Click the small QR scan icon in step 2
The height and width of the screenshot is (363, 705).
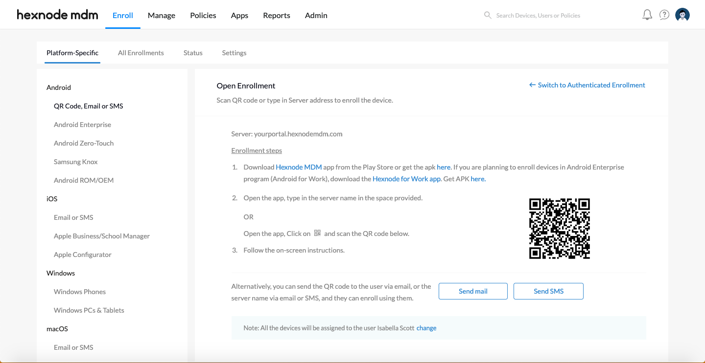tap(317, 233)
